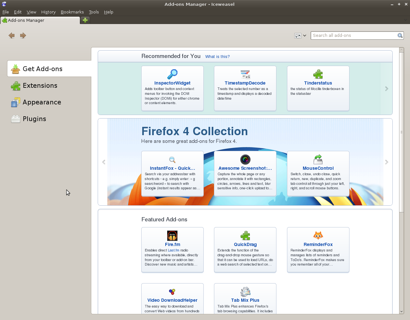
Task: Open the What is this? link
Action: tap(217, 56)
